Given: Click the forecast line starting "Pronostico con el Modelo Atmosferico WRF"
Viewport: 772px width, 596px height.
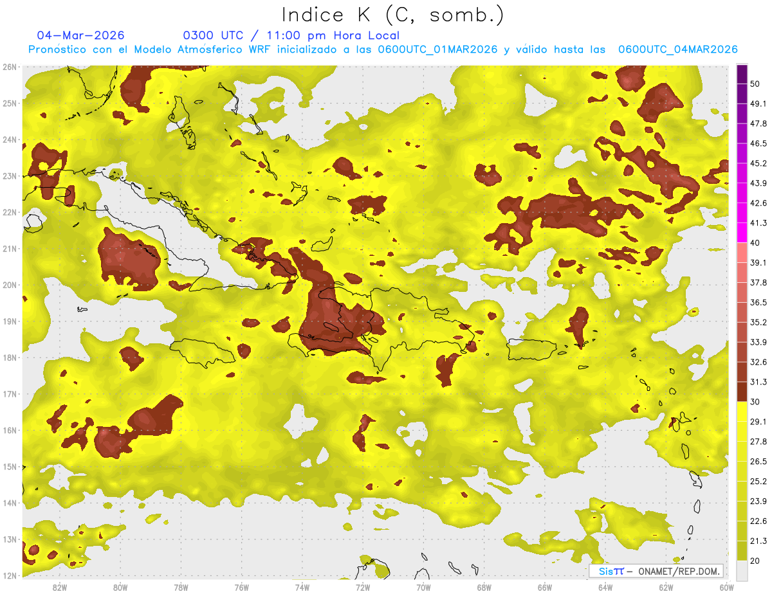Looking at the screenshot, I should click(x=383, y=50).
